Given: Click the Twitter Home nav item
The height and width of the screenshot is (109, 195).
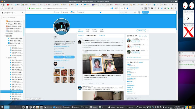Looking at the screenshot, I should pos(56,12).
